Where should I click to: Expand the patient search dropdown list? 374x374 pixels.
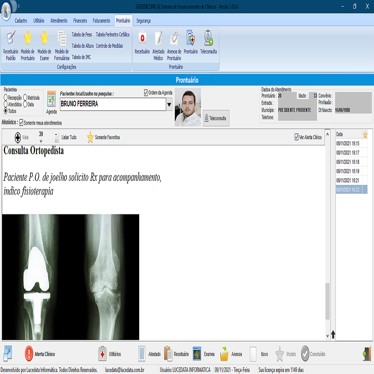(x=169, y=105)
